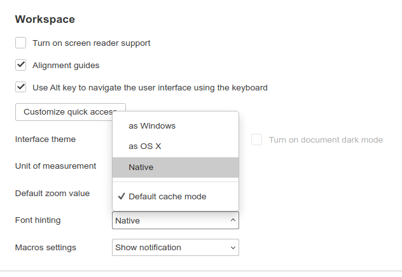Click the Unit of measurement label
The width and height of the screenshot is (402, 277).
[x=55, y=166]
